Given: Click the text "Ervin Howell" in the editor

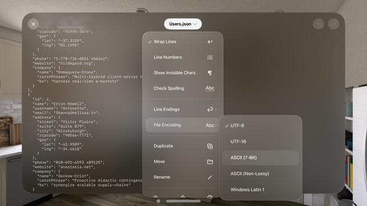Looking at the screenshot, I should [x=67, y=104].
